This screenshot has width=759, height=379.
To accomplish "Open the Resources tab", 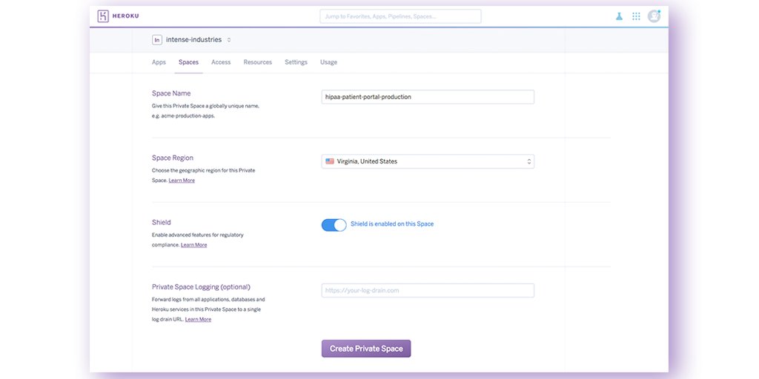I will pyautogui.click(x=257, y=62).
